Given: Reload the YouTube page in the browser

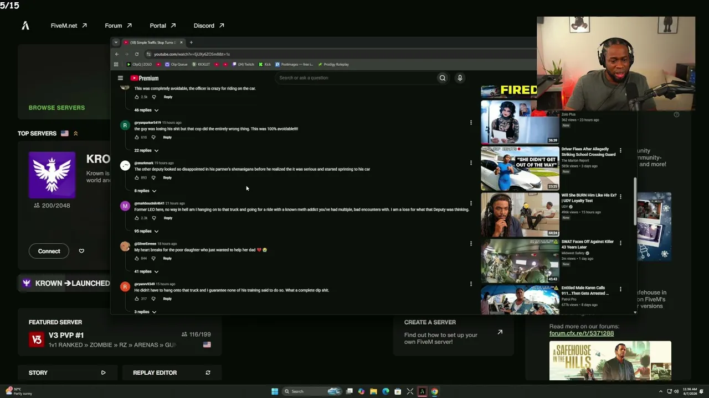Looking at the screenshot, I should point(137,54).
